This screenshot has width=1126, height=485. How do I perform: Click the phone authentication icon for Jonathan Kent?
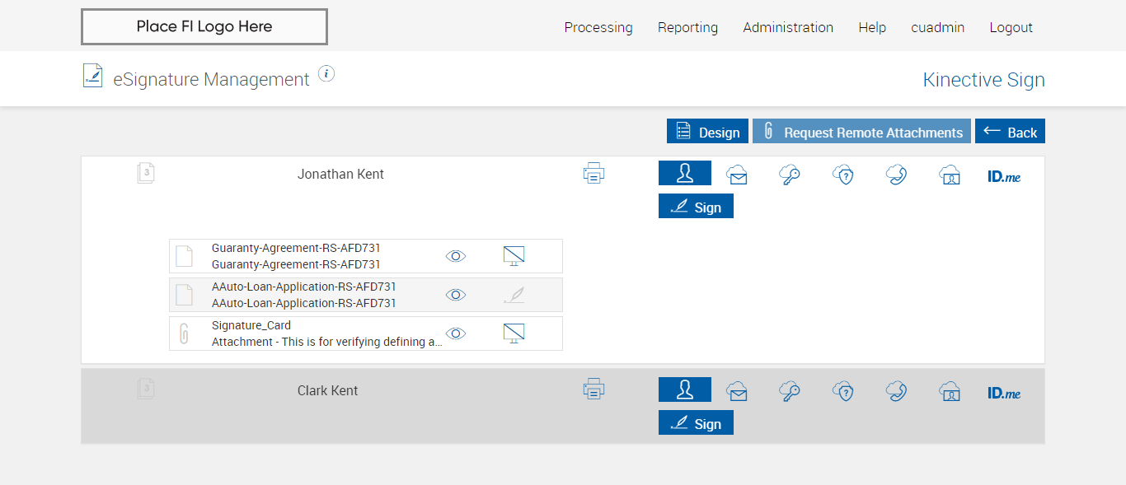click(x=896, y=175)
